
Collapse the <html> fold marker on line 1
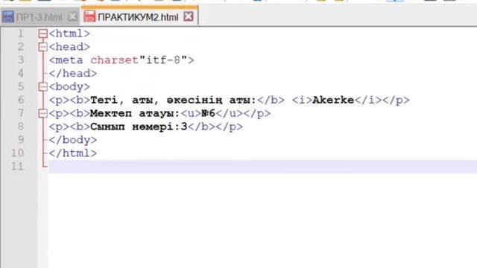tap(43, 33)
